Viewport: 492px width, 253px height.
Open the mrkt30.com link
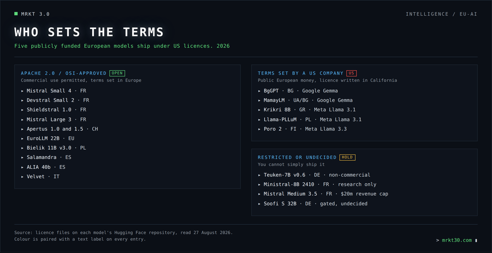456,240
